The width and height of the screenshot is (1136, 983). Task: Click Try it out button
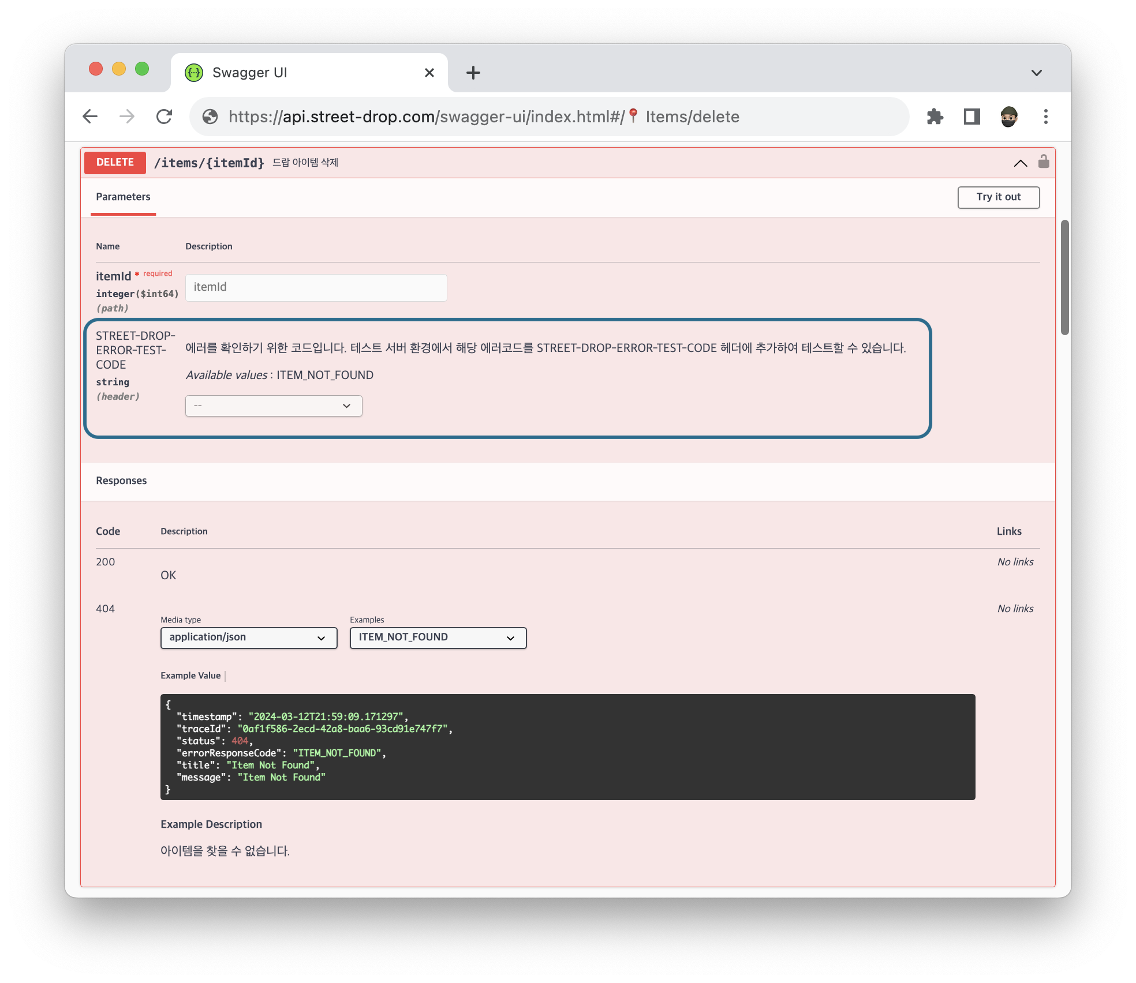coord(998,197)
